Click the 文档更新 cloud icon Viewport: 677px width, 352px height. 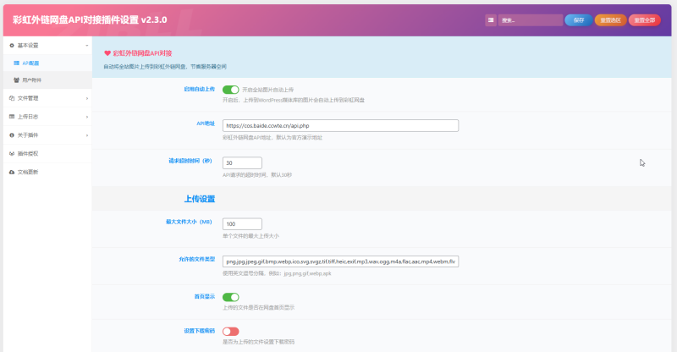pos(11,172)
